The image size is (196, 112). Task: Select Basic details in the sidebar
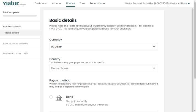(x=20, y=33)
